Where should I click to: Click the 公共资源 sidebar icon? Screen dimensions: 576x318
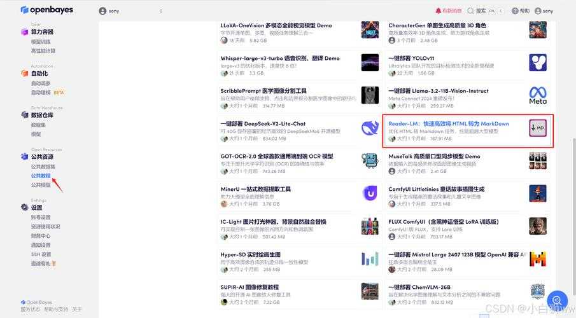[24, 156]
